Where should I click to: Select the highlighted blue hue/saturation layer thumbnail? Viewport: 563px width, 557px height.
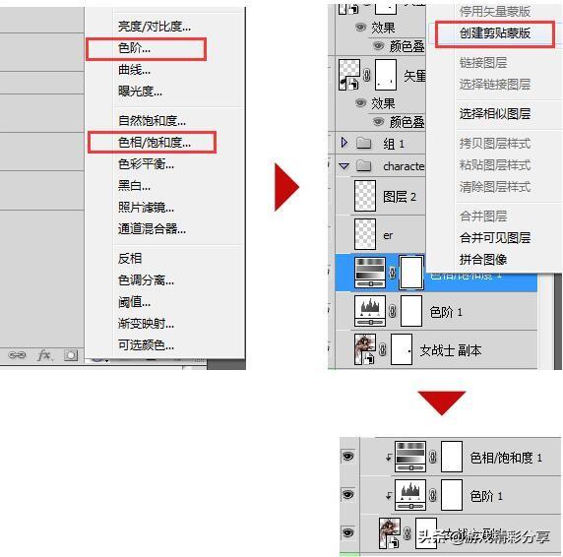point(370,273)
